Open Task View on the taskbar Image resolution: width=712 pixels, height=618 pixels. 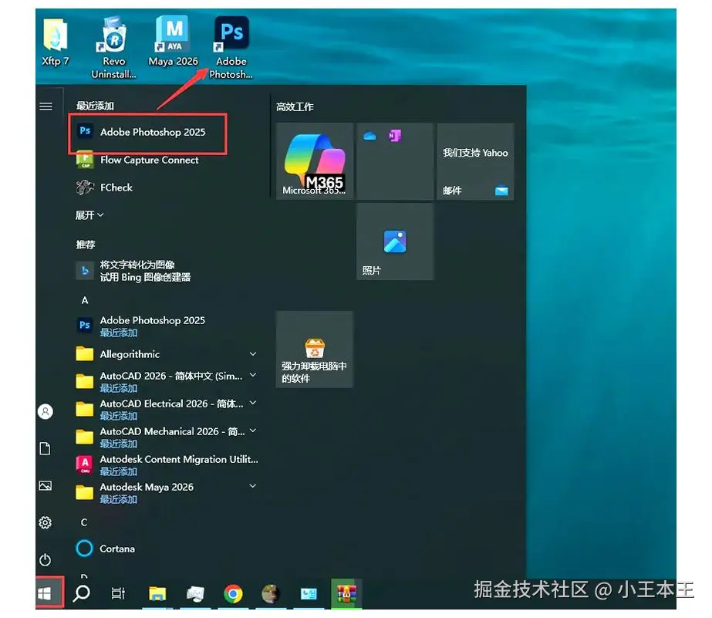point(118,593)
